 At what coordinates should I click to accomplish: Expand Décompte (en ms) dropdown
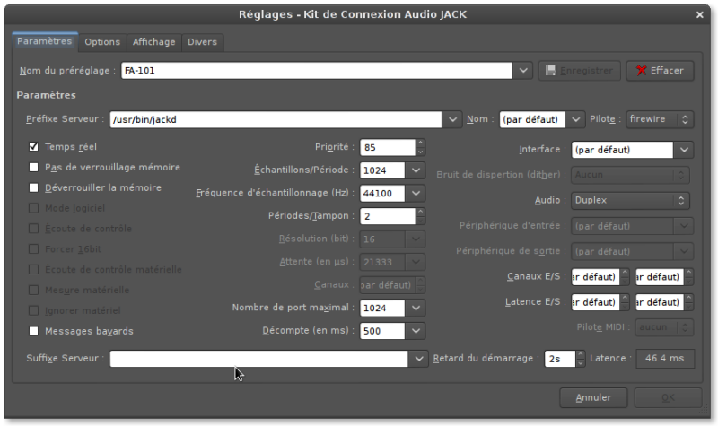click(416, 331)
